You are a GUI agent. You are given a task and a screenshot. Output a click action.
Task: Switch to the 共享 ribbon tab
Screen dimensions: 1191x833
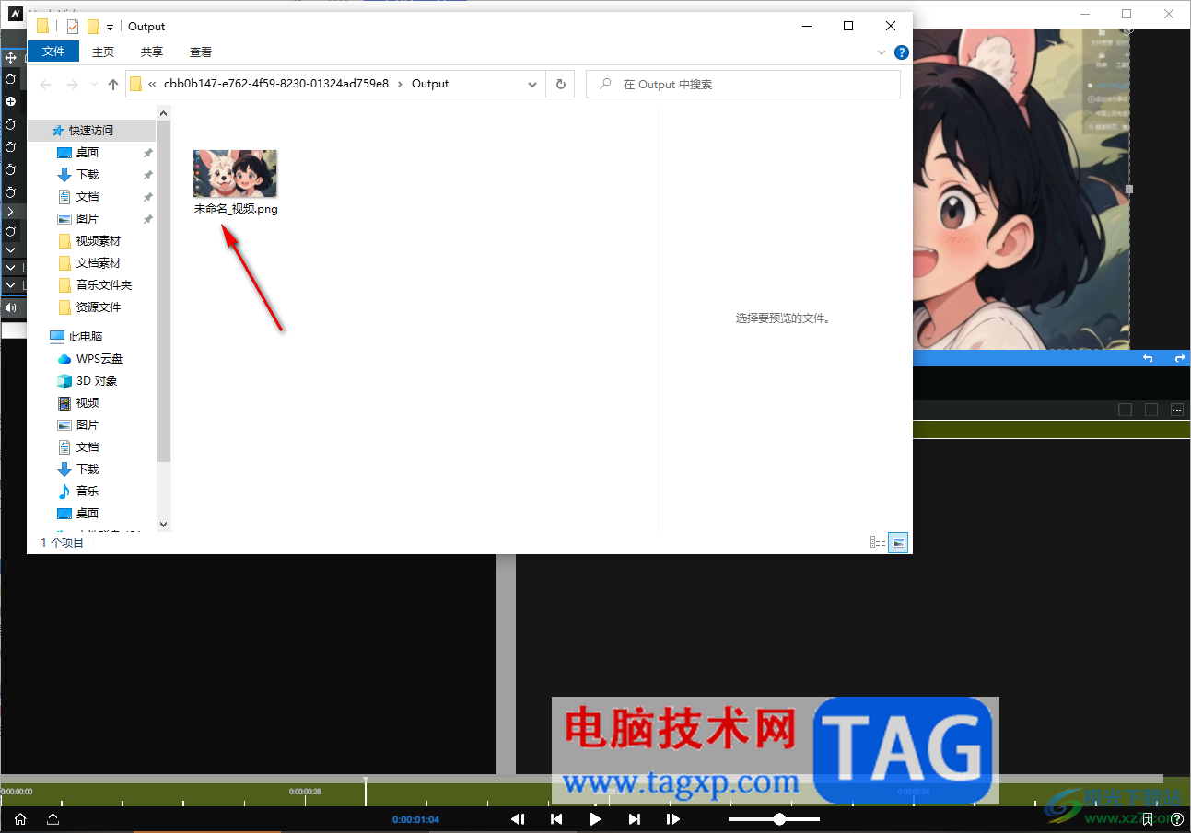coord(152,52)
